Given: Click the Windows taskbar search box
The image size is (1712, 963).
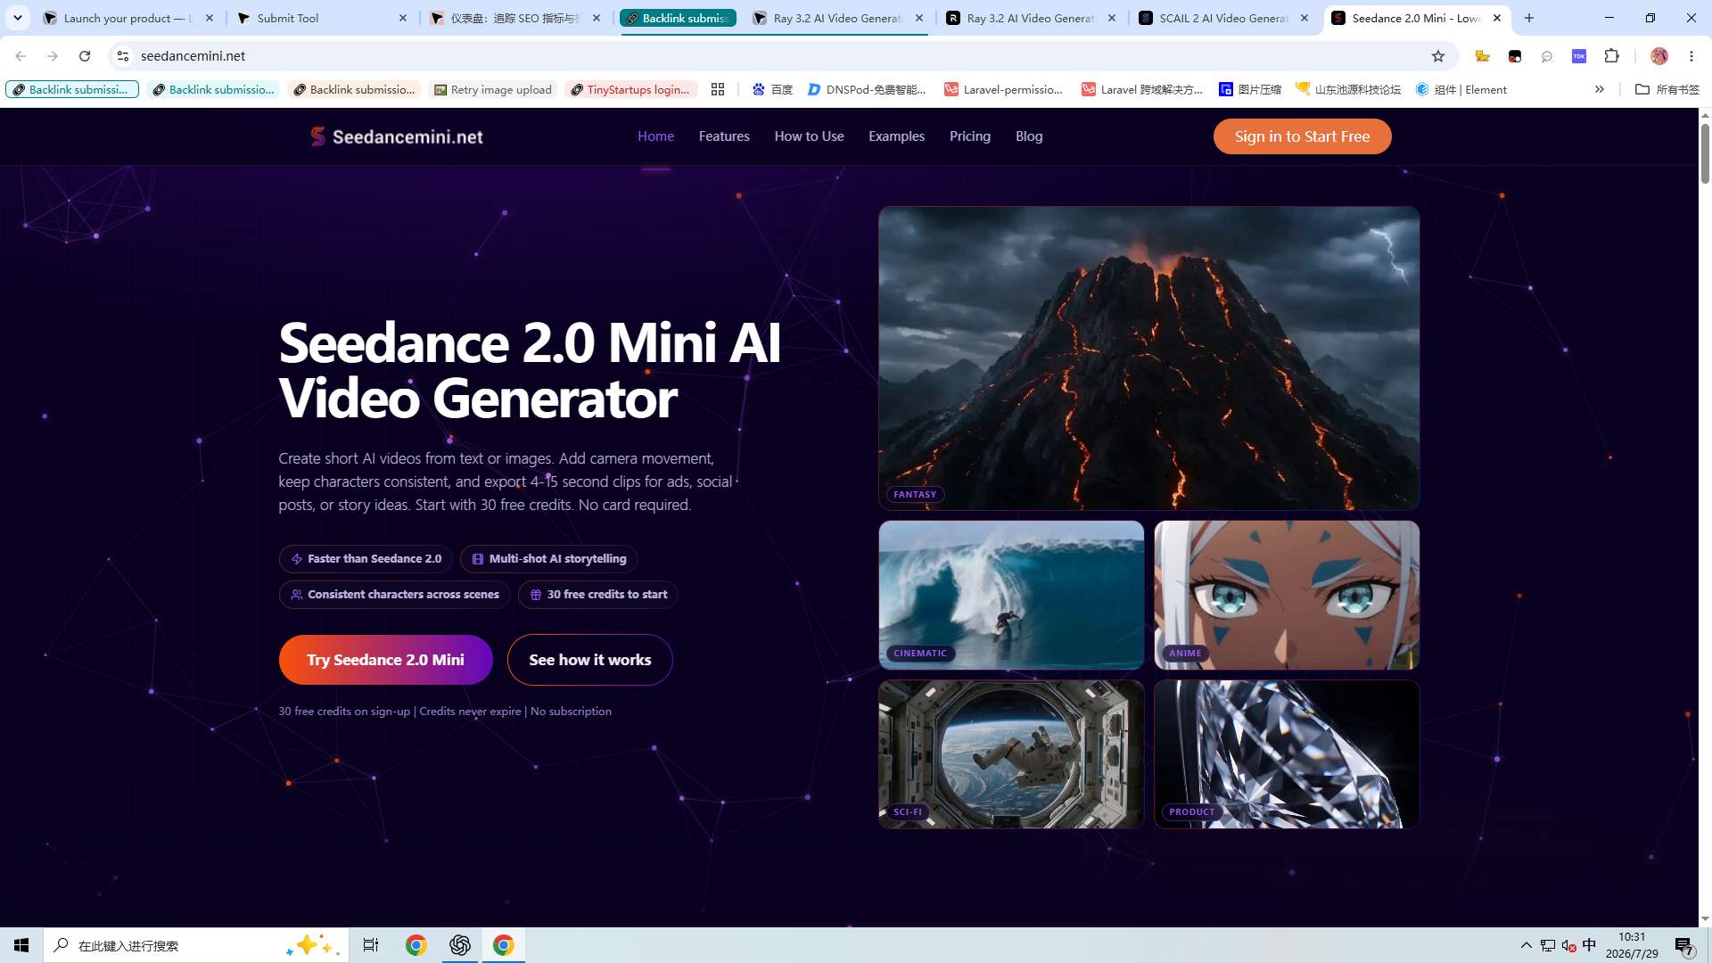Looking at the screenshot, I should click(195, 945).
